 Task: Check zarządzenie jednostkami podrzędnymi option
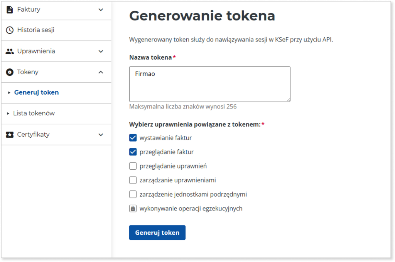point(133,194)
